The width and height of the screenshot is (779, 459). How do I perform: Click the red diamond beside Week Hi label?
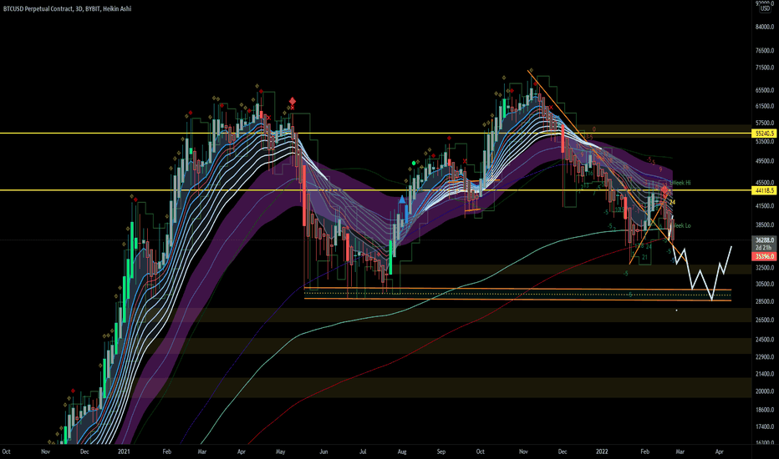pos(664,189)
